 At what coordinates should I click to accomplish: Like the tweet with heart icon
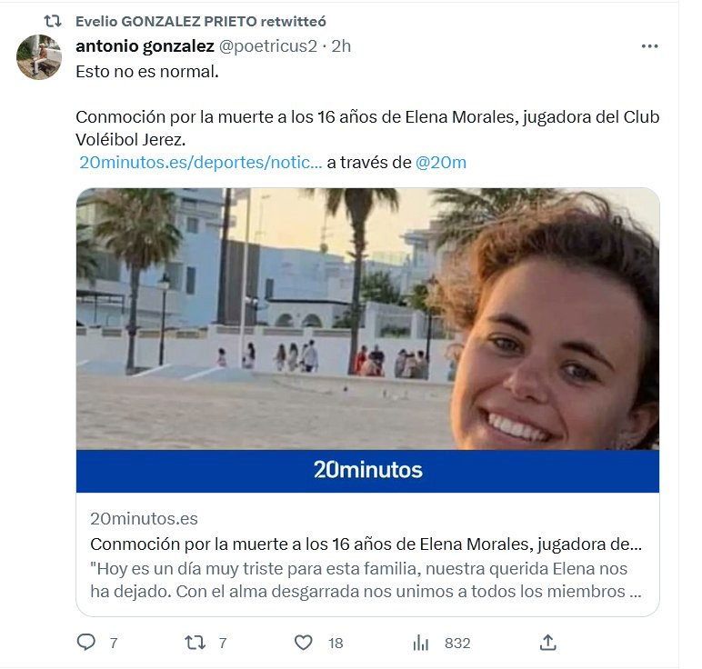point(303,643)
